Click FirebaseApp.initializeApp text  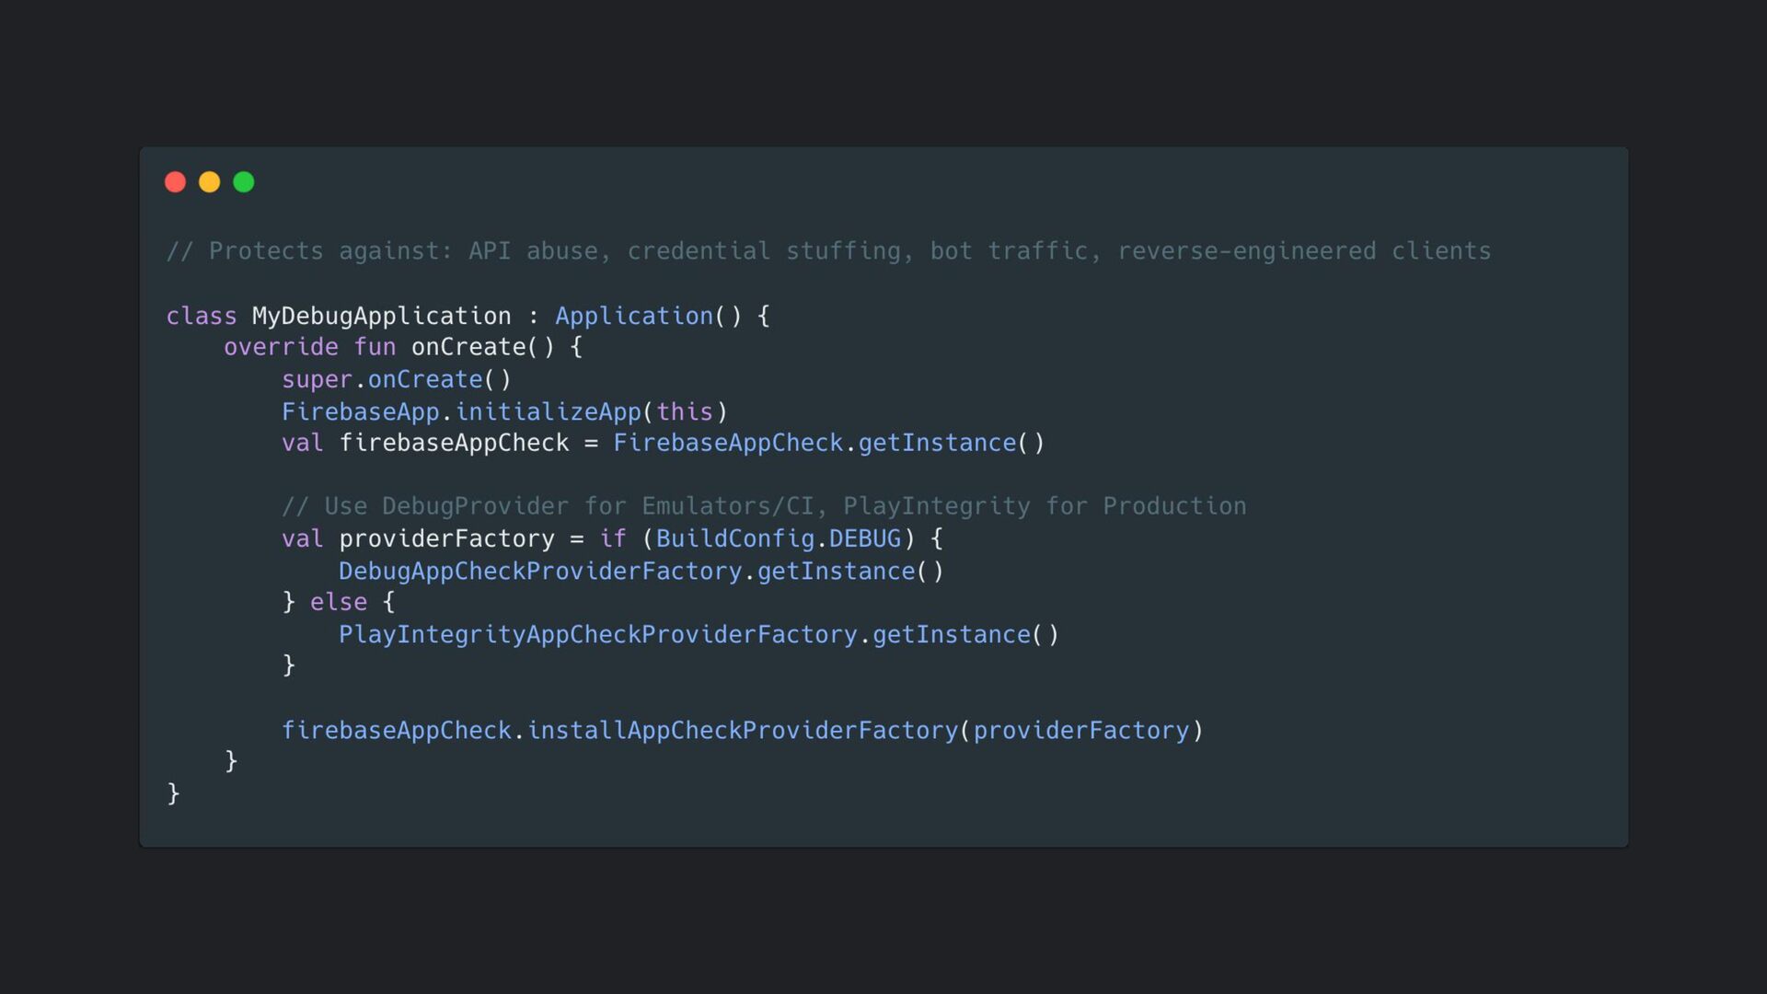460,411
